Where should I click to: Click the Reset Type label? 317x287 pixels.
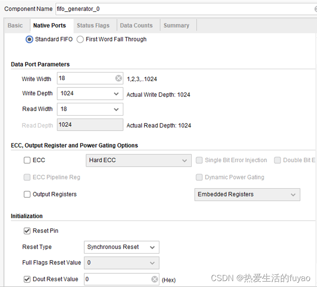pyautogui.click(x=37, y=247)
